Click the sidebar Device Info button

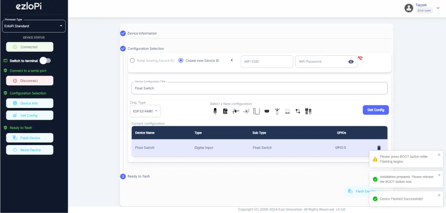tap(30, 103)
